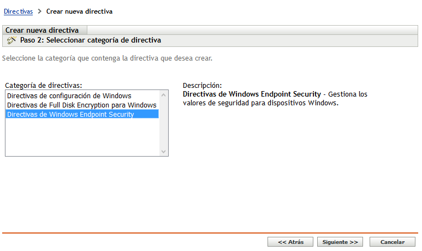Cancel the wizard with Cancelar
Image resolution: width=422 pixels, height=251 pixels.
point(393,242)
